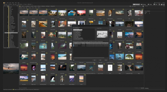Viewport: 167px width, 92px height.
Task: Click the help icon in Duplicate Finder dialog
Action: (x=74, y=60)
